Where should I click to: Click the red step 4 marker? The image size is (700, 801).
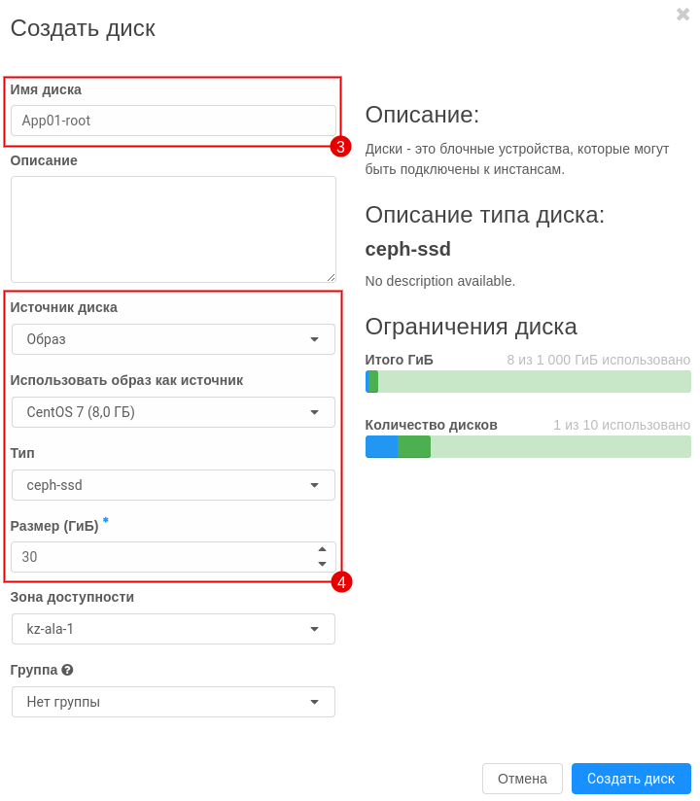pyautogui.click(x=341, y=582)
